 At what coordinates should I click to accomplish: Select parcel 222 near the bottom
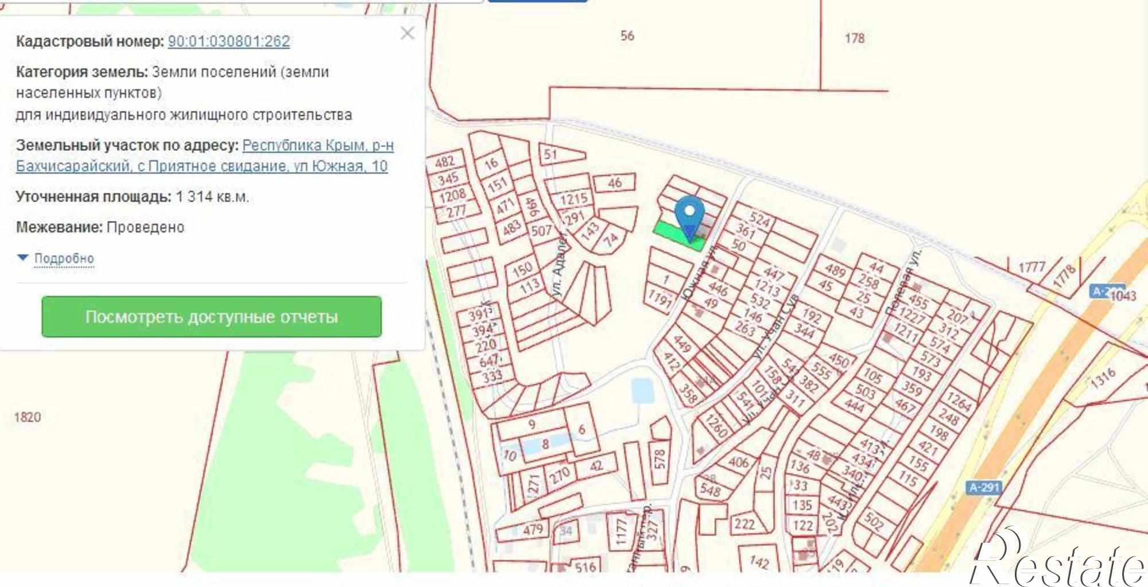pyautogui.click(x=744, y=524)
